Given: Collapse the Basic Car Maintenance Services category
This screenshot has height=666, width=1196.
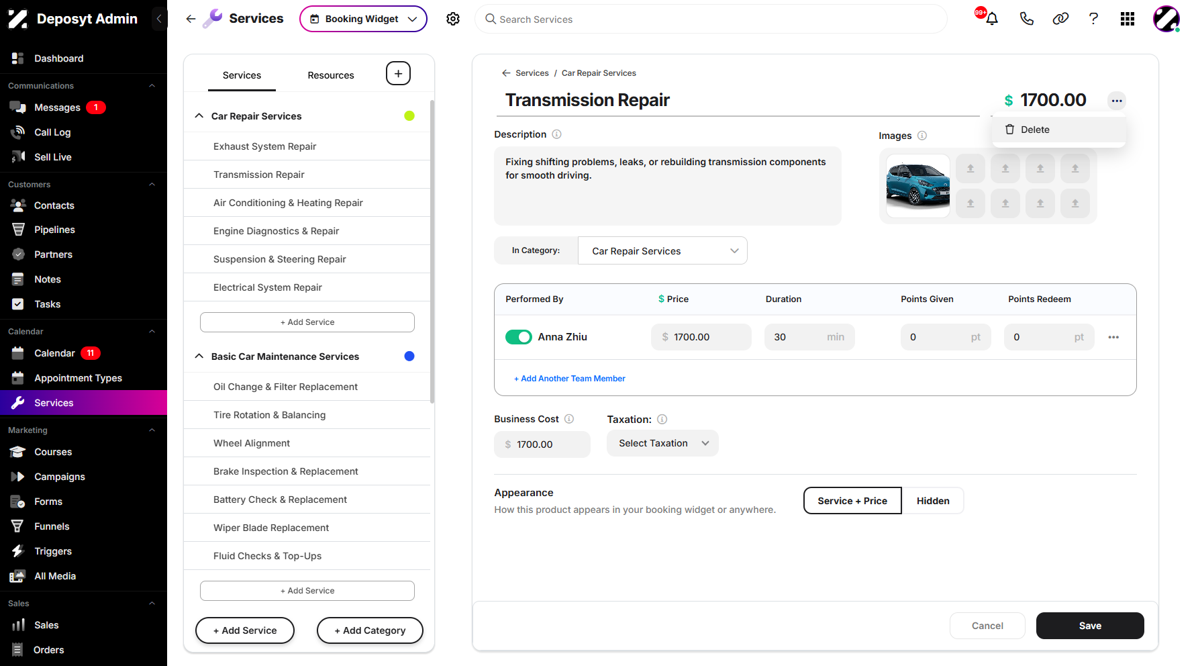Looking at the screenshot, I should [199, 356].
